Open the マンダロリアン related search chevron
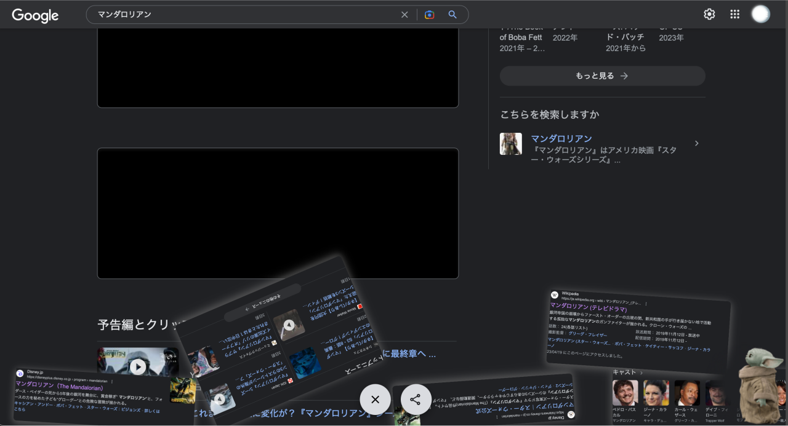 coord(696,143)
